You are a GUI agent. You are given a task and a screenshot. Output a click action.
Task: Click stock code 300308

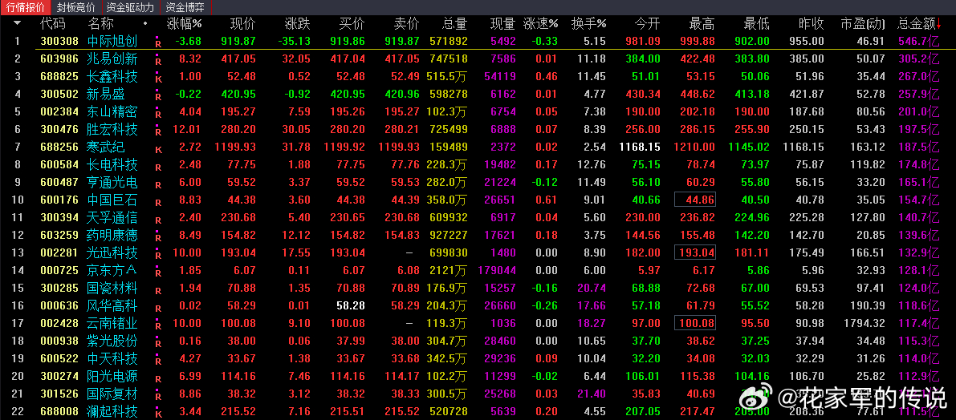(59, 42)
